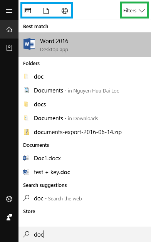The image size is (151, 242).
Task: Open the Settings gear icon
Action: click(x=9, y=199)
